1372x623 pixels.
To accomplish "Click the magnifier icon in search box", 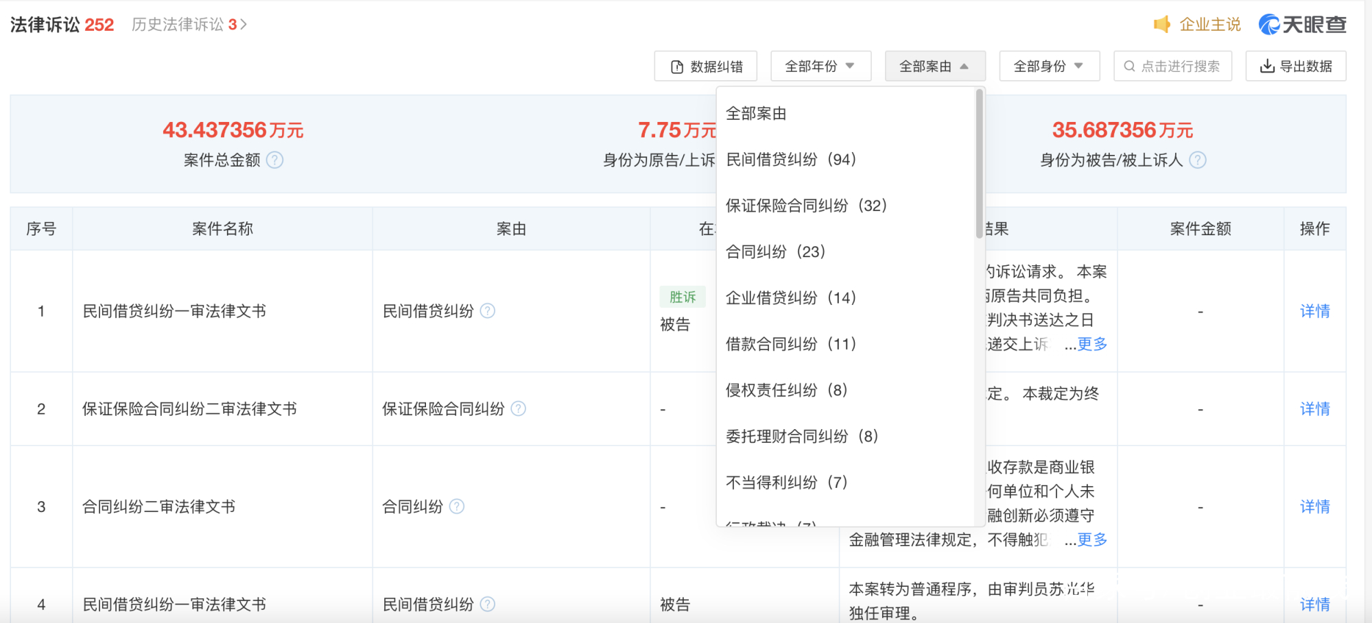I will (1129, 66).
